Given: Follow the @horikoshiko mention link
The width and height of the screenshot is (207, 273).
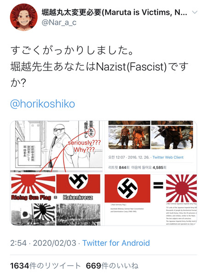Looking at the screenshot, I should point(43,104).
